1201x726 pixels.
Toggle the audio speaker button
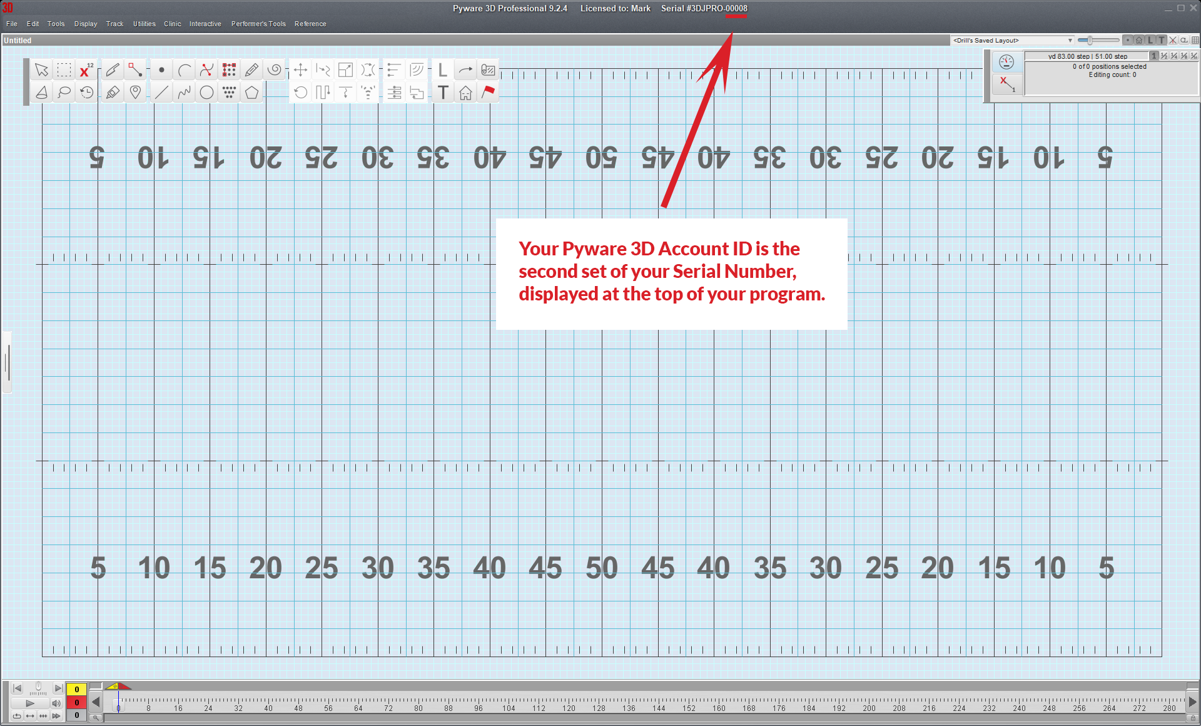(x=56, y=703)
